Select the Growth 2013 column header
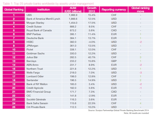The width and height of the screenshot is (156, 116). 92,10
